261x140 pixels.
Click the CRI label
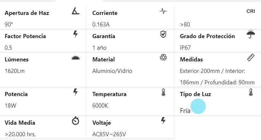coord(250,11)
